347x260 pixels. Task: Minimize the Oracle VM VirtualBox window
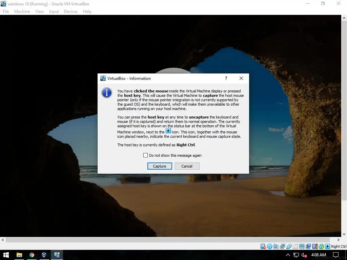[x=308, y=3]
